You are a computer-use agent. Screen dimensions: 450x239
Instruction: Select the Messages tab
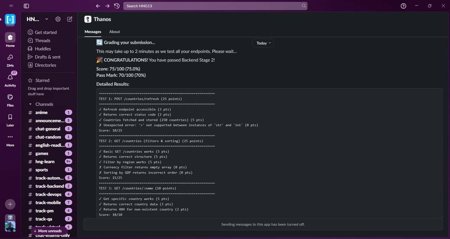pyautogui.click(x=93, y=31)
